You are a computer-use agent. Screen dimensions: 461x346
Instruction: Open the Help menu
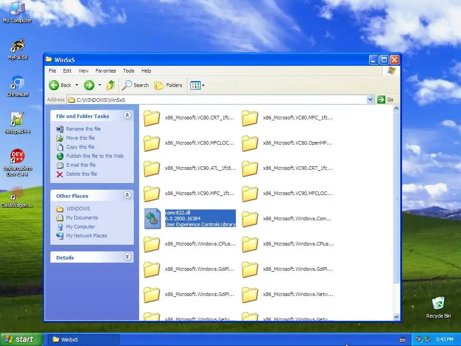(146, 71)
